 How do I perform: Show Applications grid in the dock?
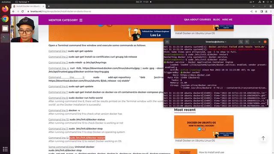5,149
